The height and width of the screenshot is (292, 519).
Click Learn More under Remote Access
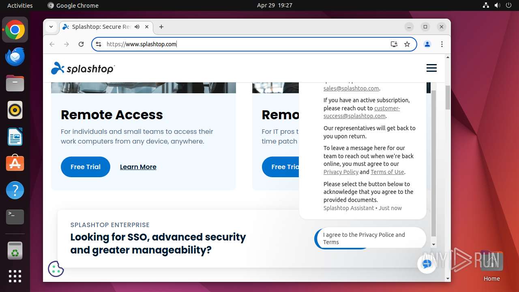[138, 167]
